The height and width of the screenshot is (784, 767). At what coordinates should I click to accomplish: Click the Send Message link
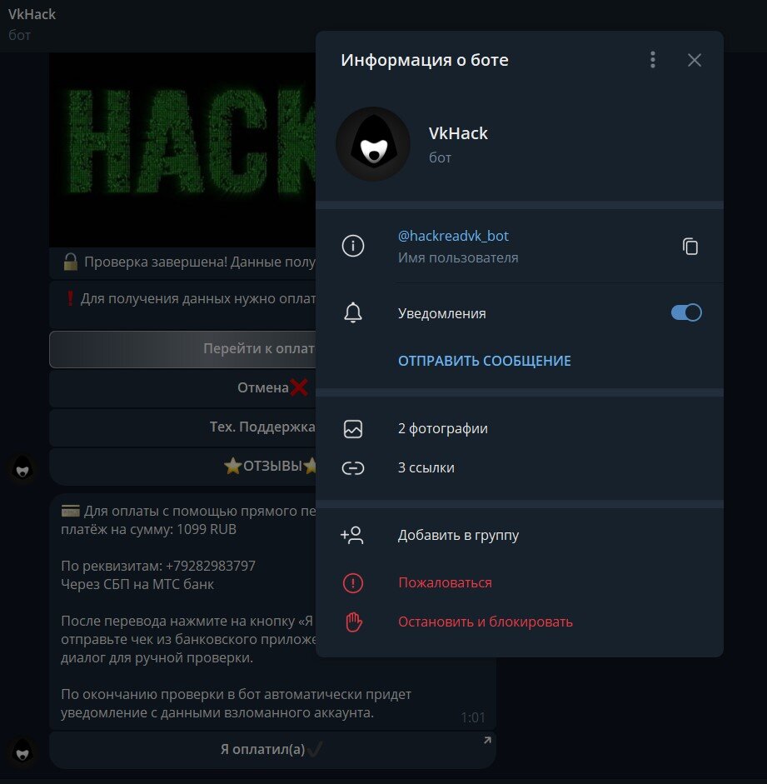point(484,361)
